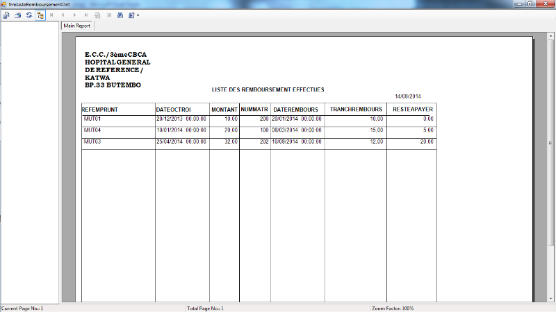Screen dimensions: 556x312
Task: Click the Zoom Factor 100% status entry
Action: click(x=393, y=309)
